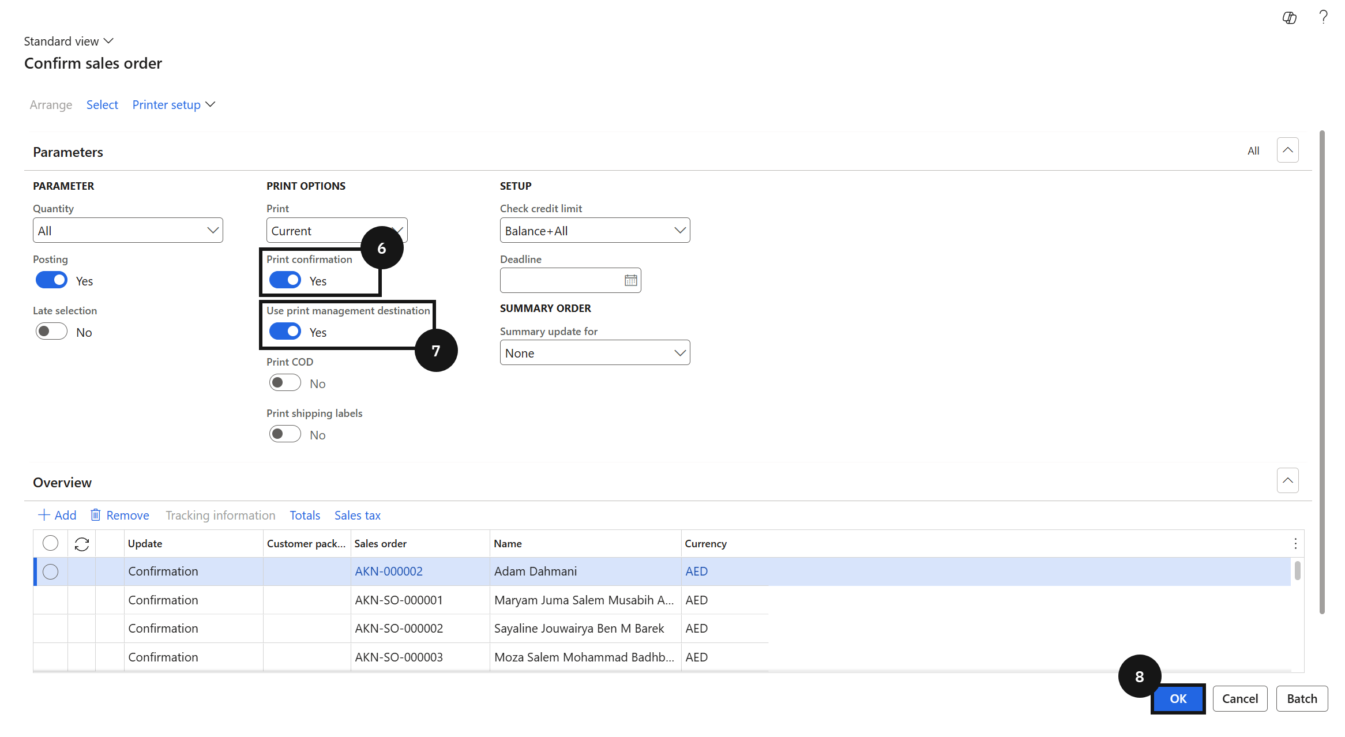Expand the Printer setup menu
The height and width of the screenshot is (737, 1345).
(x=174, y=104)
